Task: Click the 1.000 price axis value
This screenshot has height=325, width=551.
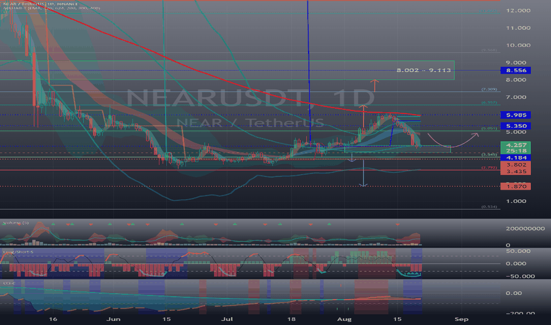Action: [x=516, y=201]
